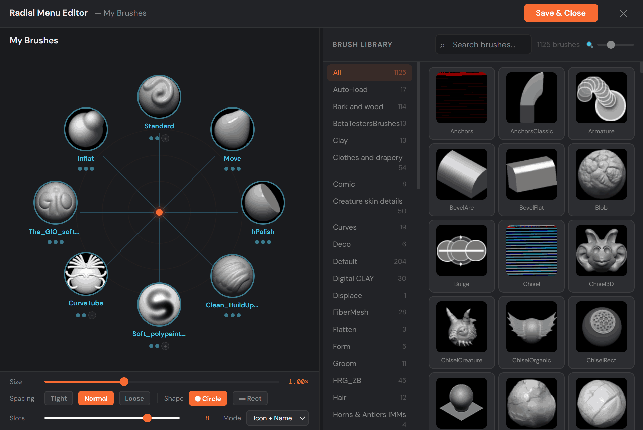This screenshot has width=643, height=430.
Task: Click the CurveTube brush slot icon
Action: 86,274
